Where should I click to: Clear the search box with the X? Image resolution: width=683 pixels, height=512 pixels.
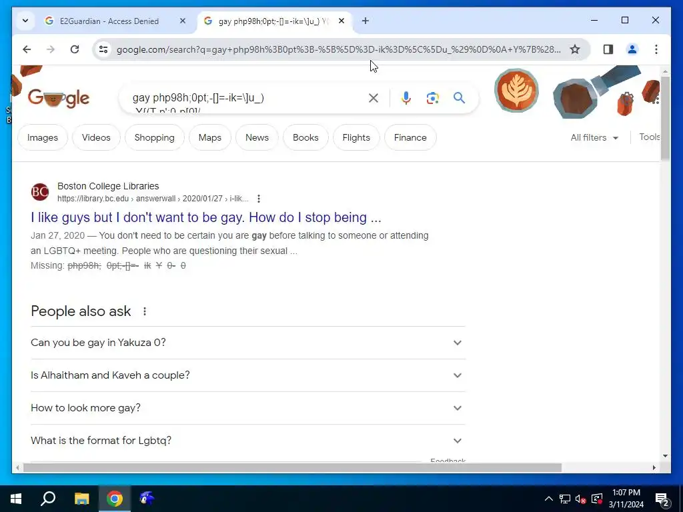pos(374,99)
